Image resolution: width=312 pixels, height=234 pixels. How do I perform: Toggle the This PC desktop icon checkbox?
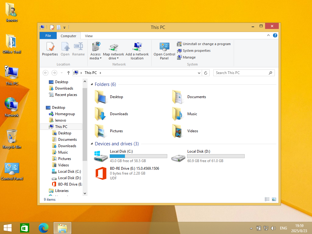(7, 67)
